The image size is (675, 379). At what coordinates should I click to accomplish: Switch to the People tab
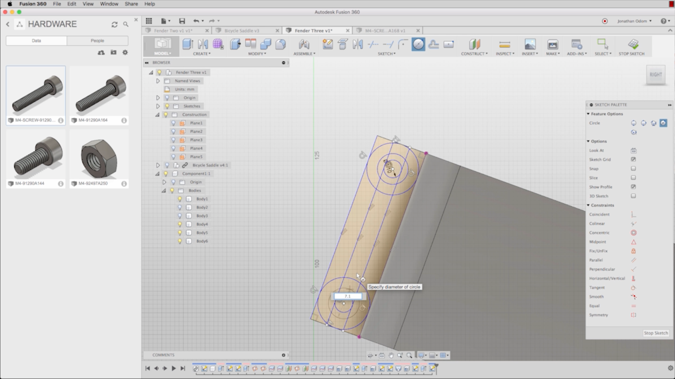[x=97, y=41]
